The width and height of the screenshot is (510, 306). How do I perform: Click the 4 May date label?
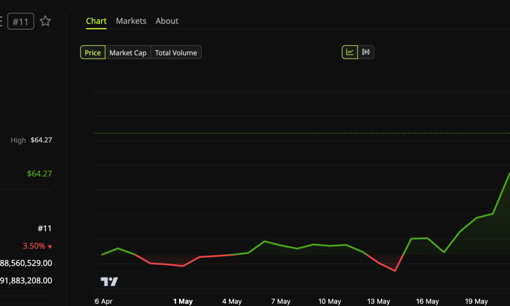pyautogui.click(x=232, y=301)
